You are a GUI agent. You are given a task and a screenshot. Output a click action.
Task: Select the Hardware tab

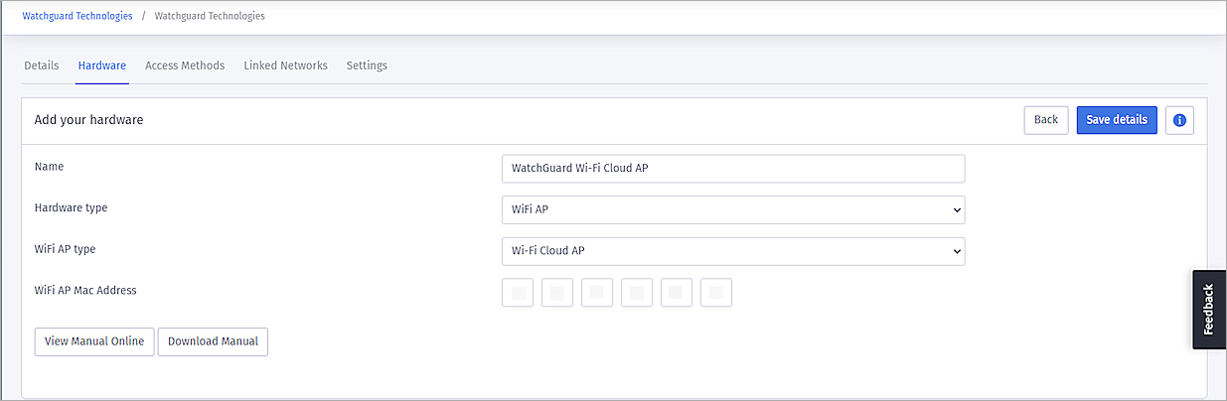[102, 66]
